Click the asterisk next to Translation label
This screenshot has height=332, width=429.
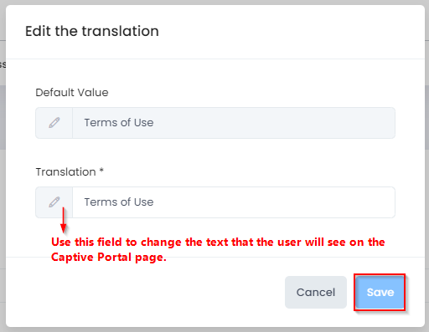pyautogui.click(x=101, y=171)
